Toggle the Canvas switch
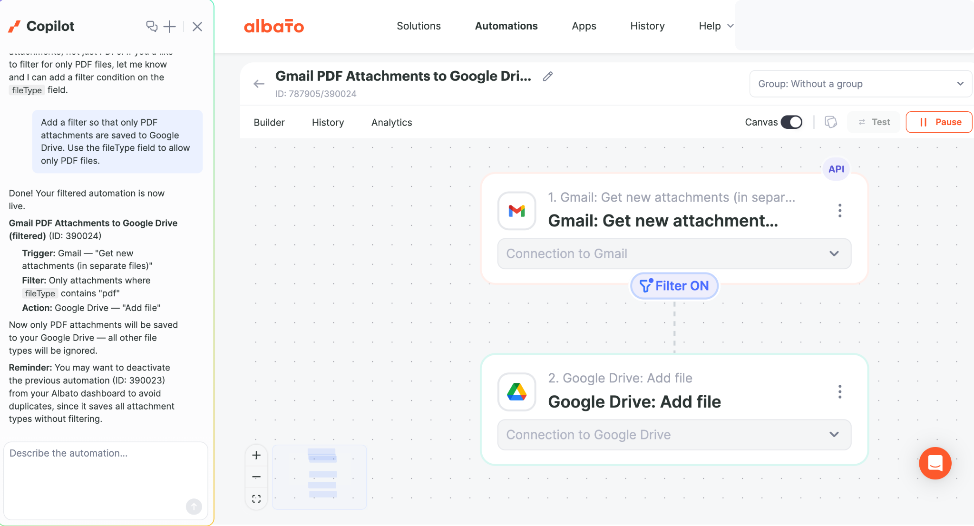The image size is (974, 526). [791, 122]
